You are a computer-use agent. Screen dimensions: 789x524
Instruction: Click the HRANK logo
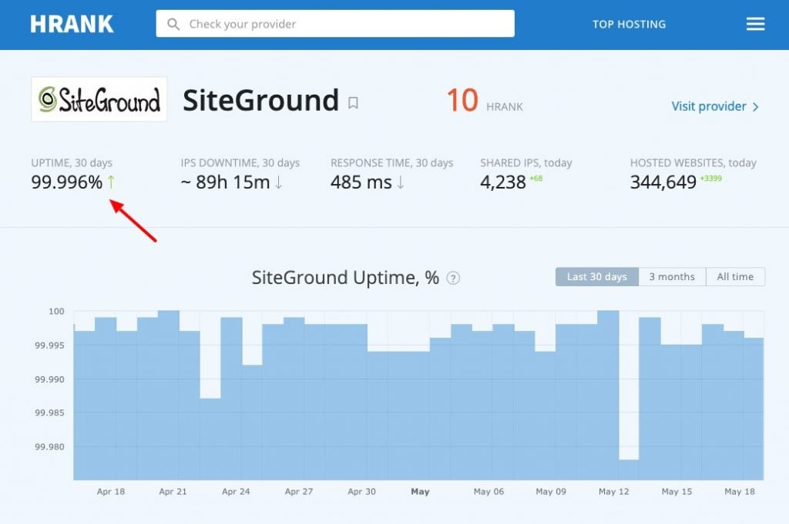(x=72, y=24)
